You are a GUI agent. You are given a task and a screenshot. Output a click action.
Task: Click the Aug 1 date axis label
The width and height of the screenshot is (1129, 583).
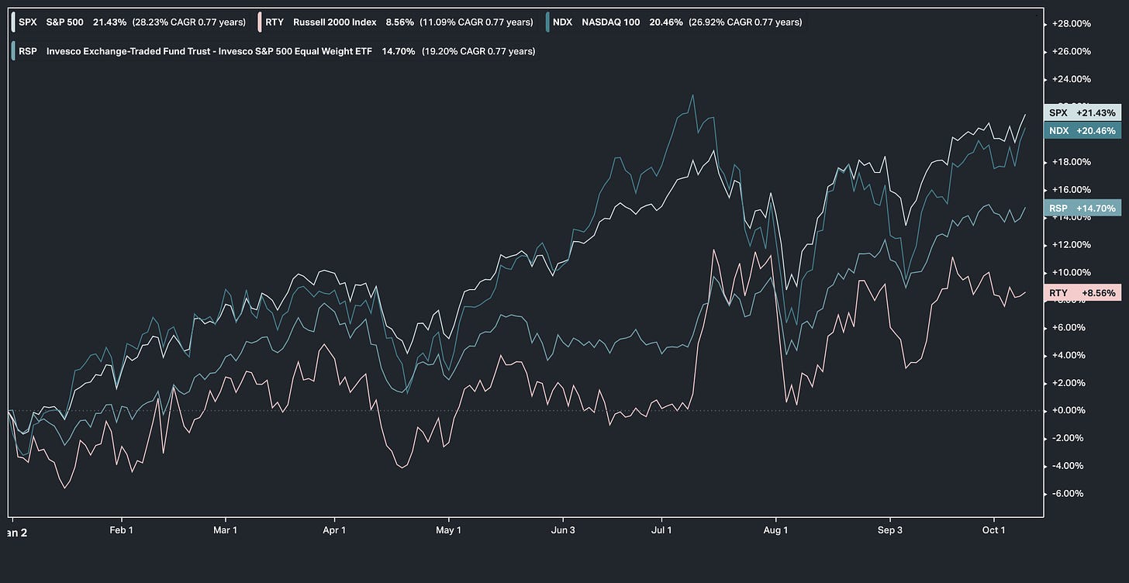[775, 530]
